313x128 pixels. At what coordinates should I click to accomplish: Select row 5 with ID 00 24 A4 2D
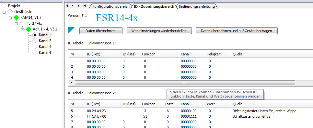coord(191,111)
